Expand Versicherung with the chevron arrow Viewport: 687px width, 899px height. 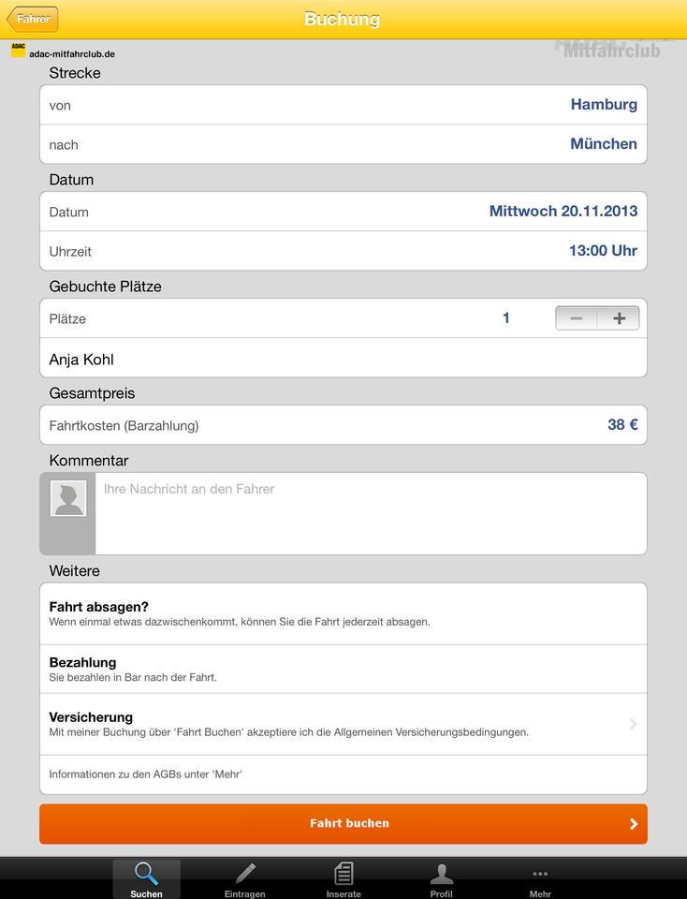click(633, 724)
